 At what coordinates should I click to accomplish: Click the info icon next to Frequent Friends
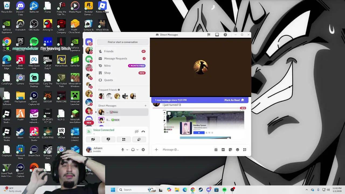click(119, 90)
